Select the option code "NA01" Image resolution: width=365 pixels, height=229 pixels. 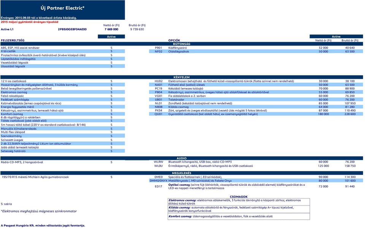(159, 85)
